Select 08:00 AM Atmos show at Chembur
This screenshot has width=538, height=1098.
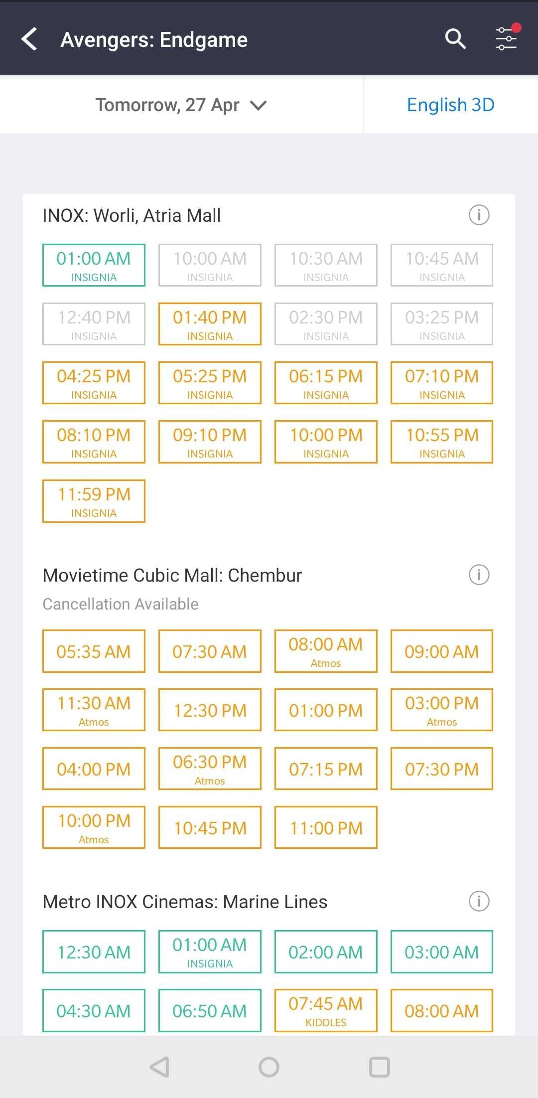326,651
